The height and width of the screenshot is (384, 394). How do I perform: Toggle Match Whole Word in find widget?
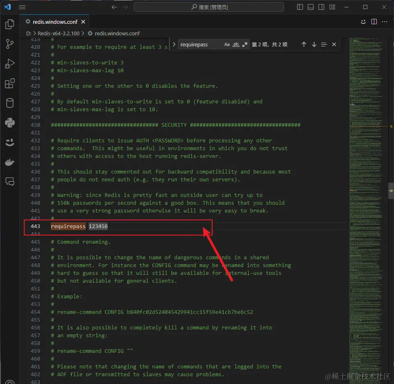(x=236, y=44)
